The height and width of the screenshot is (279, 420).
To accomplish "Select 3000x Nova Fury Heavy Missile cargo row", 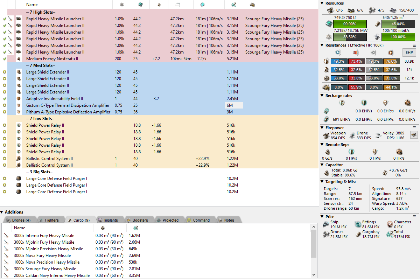I will point(42,256).
